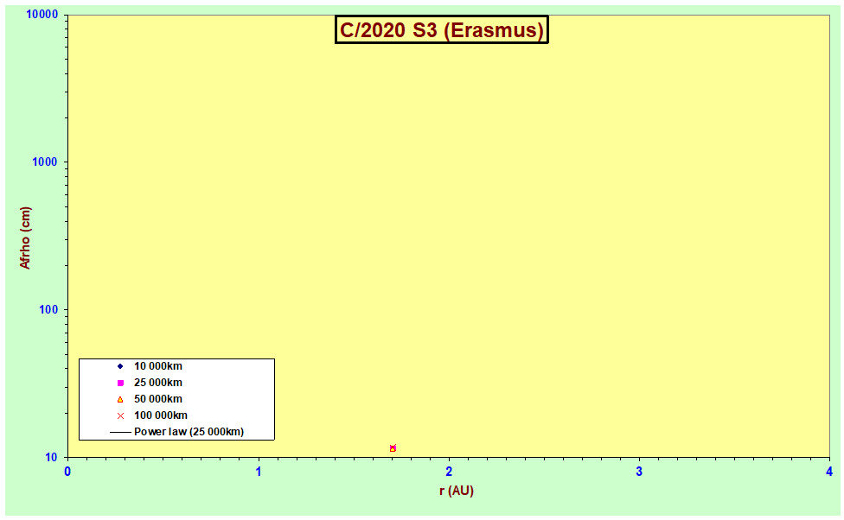
Task: Click the y-axis tick label 10000
Action: (42, 15)
